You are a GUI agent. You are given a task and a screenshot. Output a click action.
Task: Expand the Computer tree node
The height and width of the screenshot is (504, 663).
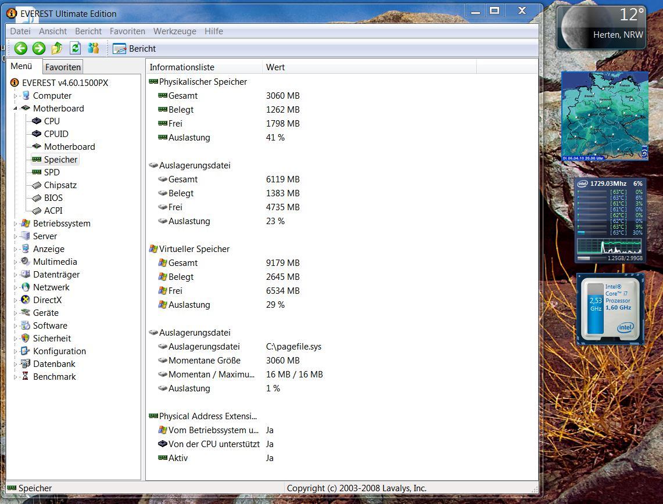click(15, 96)
